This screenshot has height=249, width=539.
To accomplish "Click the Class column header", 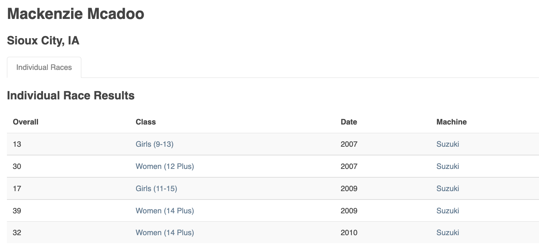I will [x=146, y=122].
